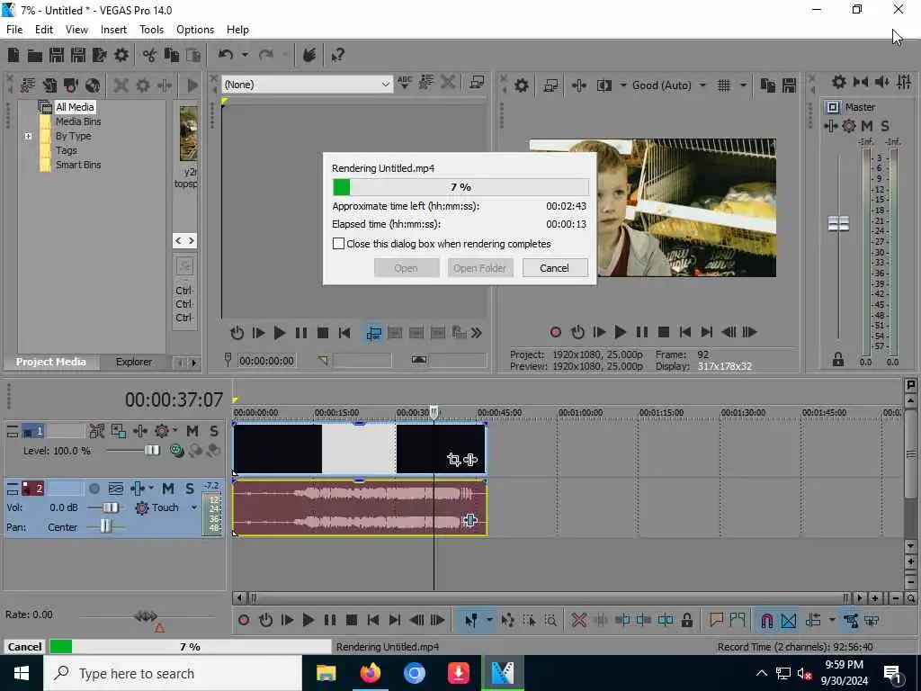Open the Edit menu
The image size is (921, 691).
(x=44, y=30)
